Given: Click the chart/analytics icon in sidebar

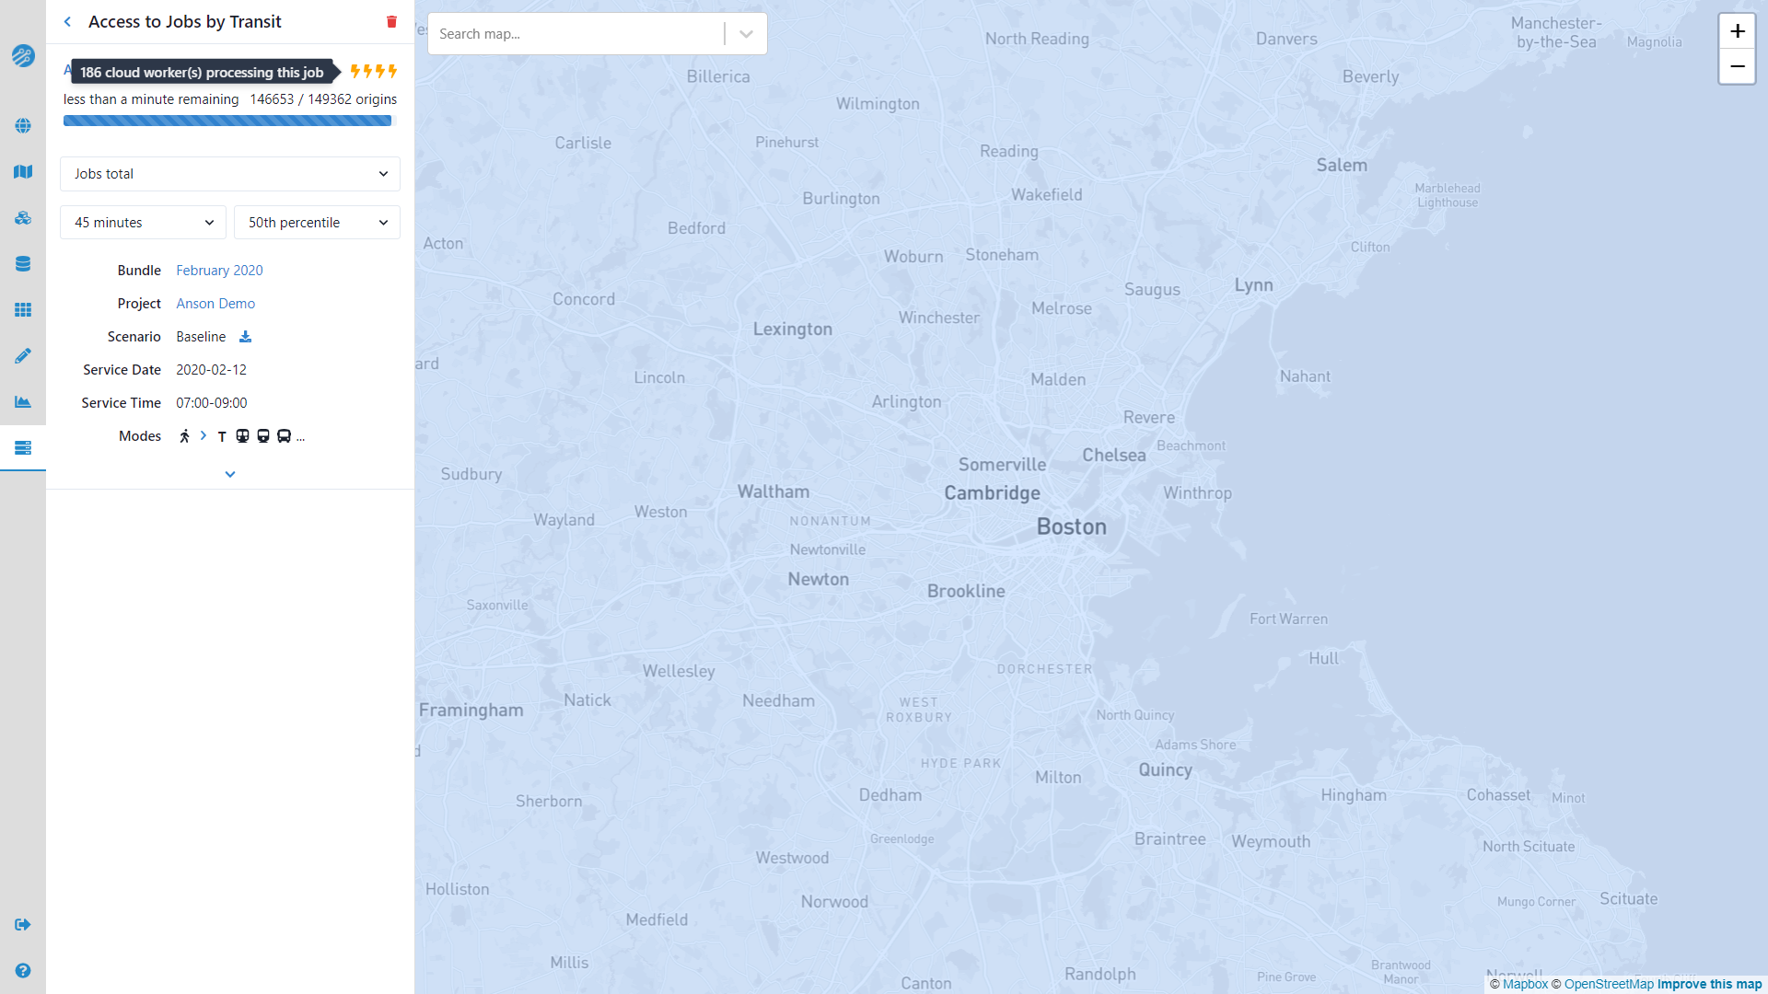Looking at the screenshot, I should [23, 401].
